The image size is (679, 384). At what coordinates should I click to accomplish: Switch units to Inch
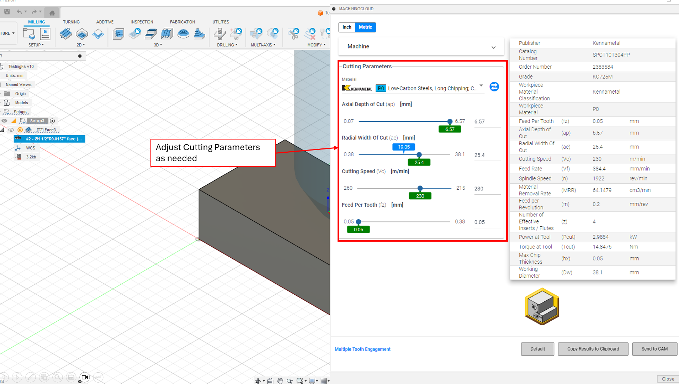(x=347, y=27)
